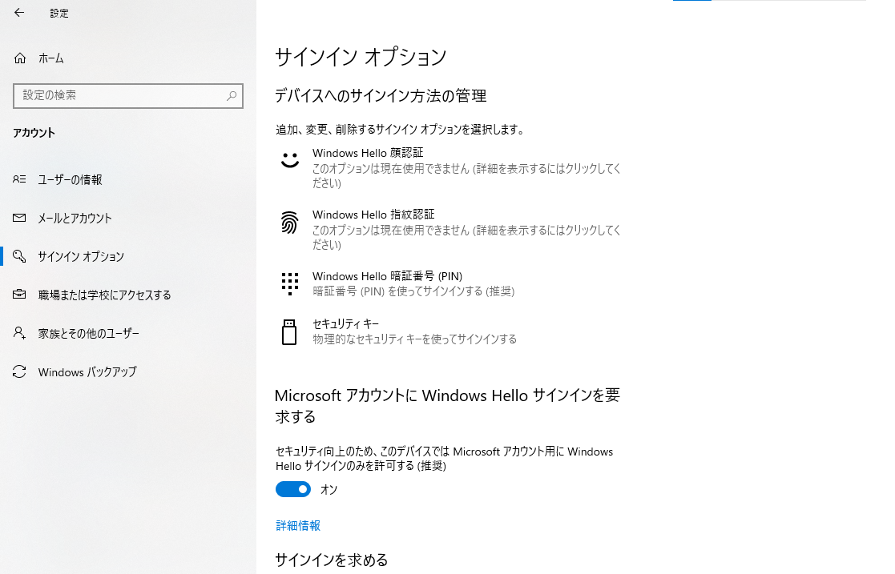Expand Windows Hello 暗証番号 (PIN) option
The width and height of the screenshot is (895, 574).
click(450, 283)
